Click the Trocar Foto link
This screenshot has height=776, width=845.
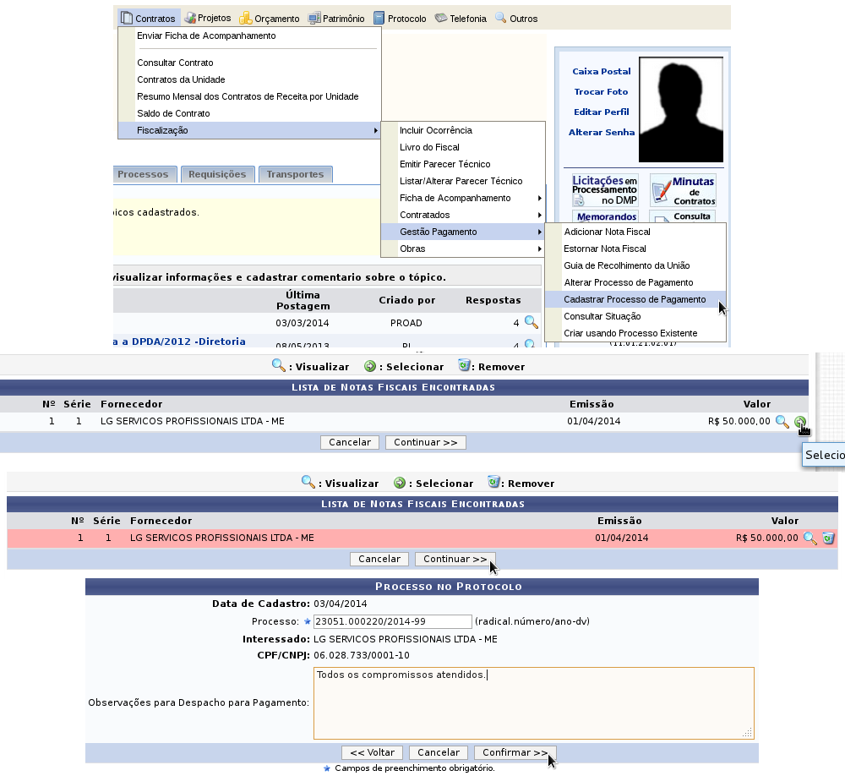(602, 91)
